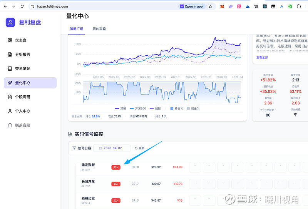Viewport: 308px width, 209px height.
Task: Open 联系客服 in sidebar
Action: click(30, 125)
